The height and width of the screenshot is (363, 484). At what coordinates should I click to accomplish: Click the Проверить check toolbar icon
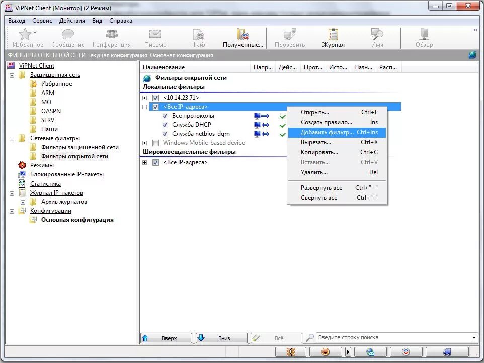(289, 34)
